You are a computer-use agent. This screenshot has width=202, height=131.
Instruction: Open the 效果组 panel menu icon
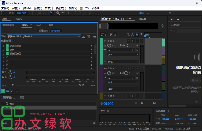[x=31, y=25]
